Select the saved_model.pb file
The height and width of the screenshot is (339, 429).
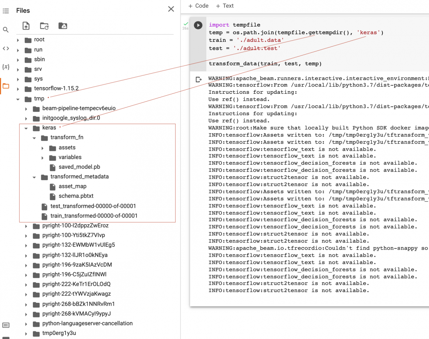tap(79, 167)
